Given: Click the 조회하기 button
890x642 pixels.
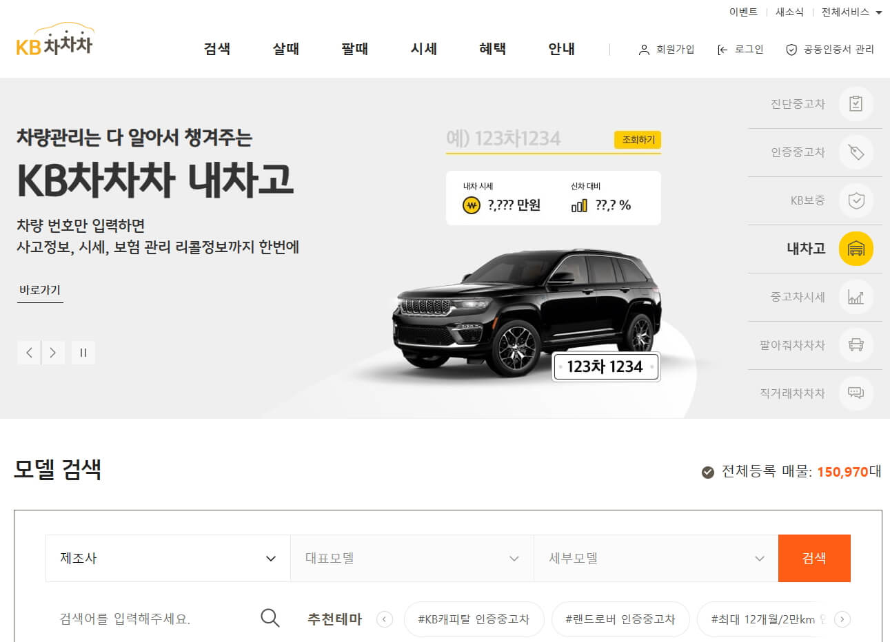Looking at the screenshot, I should pyautogui.click(x=638, y=140).
